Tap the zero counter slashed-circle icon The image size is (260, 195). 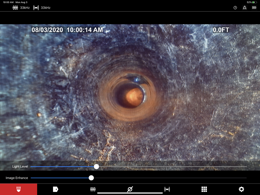pos(130,189)
